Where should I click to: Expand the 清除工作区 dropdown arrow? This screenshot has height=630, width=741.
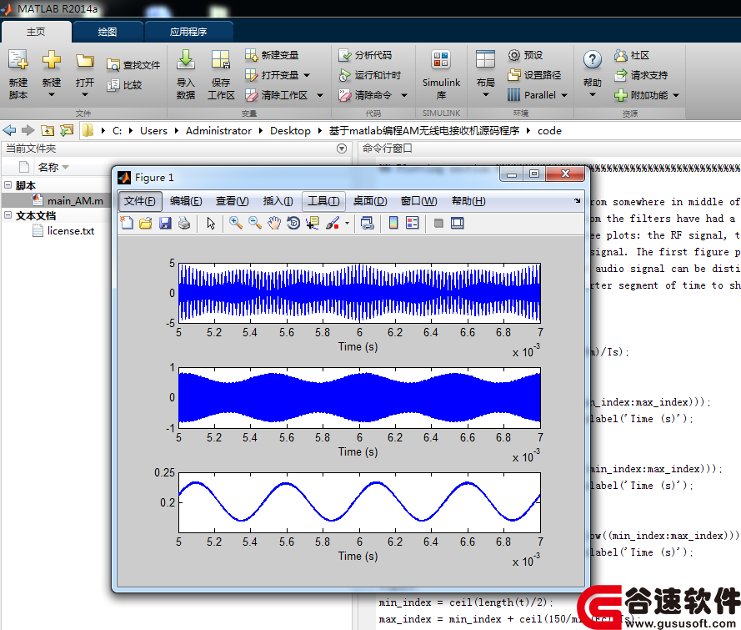[x=320, y=95]
